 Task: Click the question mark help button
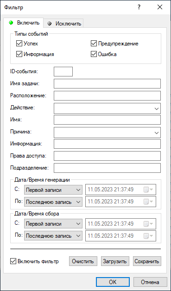[x=139, y=7]
